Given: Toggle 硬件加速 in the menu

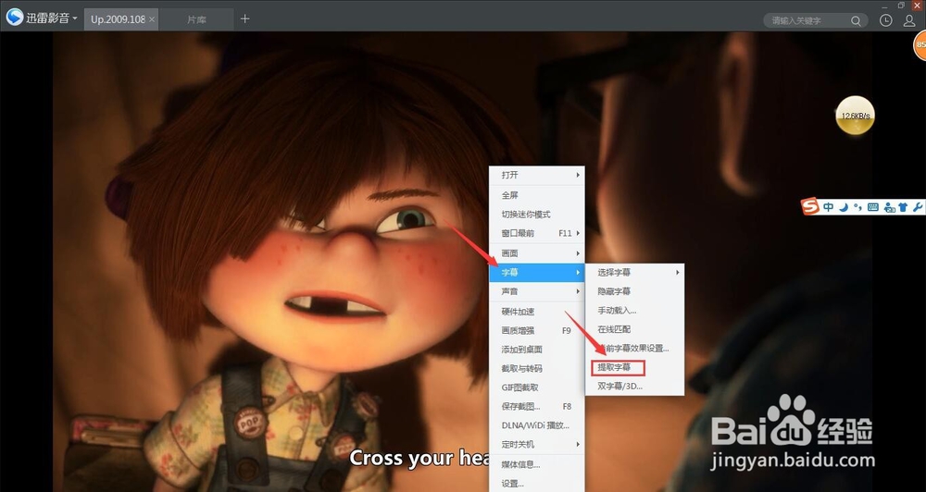Looking at the screenshot, I should pos(537,312).
